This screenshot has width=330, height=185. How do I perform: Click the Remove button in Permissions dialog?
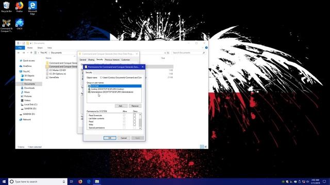[x=135, y=106]
